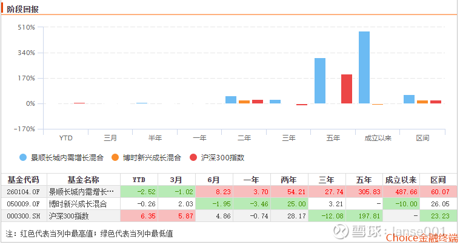This screenshot has height=245, width=460.
Task: Toggle the 博时新兴成长混合 legend item
Action: [146, 158]
